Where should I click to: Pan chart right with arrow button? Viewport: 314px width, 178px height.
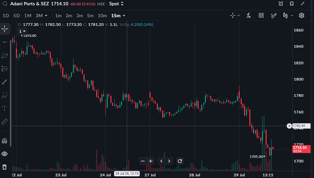point(169,161)
